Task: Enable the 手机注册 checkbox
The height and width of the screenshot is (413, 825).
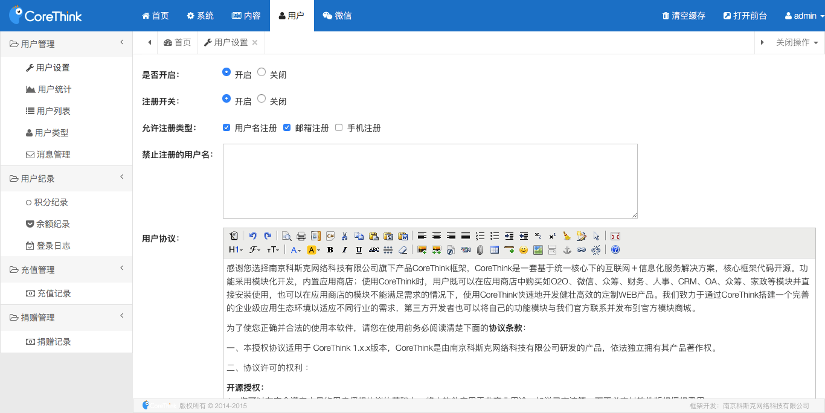Action: coord(339,127)
